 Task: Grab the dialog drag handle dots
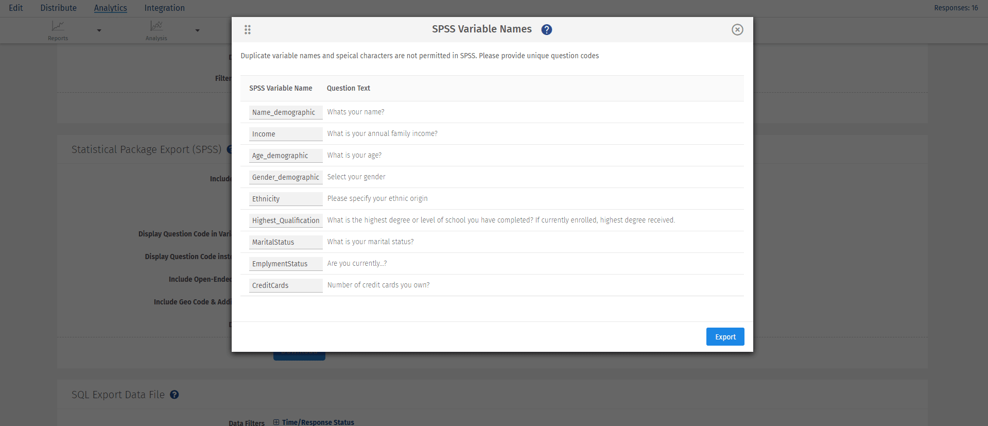tap(248, 30)
